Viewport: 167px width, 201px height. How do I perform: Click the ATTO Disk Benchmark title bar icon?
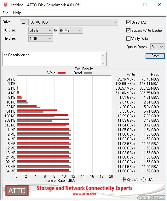coord(5,5)
